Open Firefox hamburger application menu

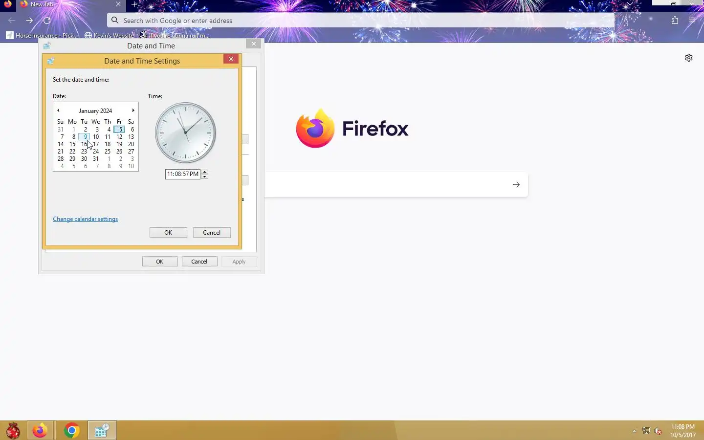692,21
